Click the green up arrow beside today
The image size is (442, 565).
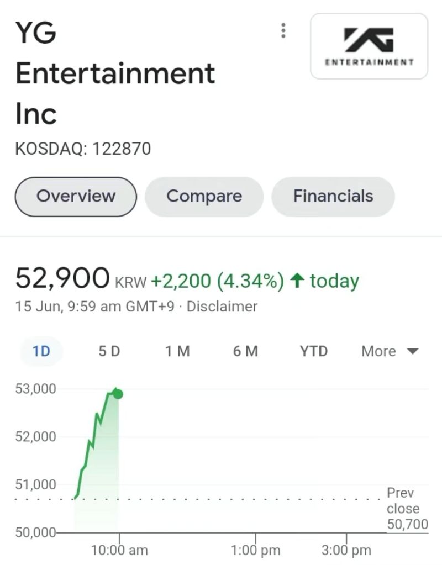coord(297,281)
